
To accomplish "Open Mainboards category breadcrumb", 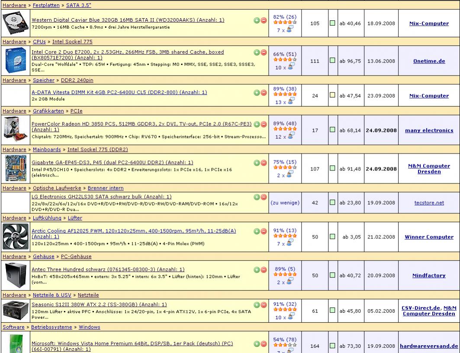I will pos(47,150).
